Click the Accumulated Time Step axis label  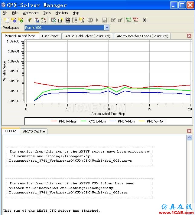pos(108,114)
